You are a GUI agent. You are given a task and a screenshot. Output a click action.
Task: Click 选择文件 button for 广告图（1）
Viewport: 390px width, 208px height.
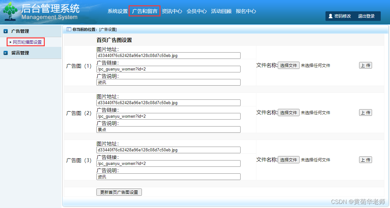pos(288,65)
